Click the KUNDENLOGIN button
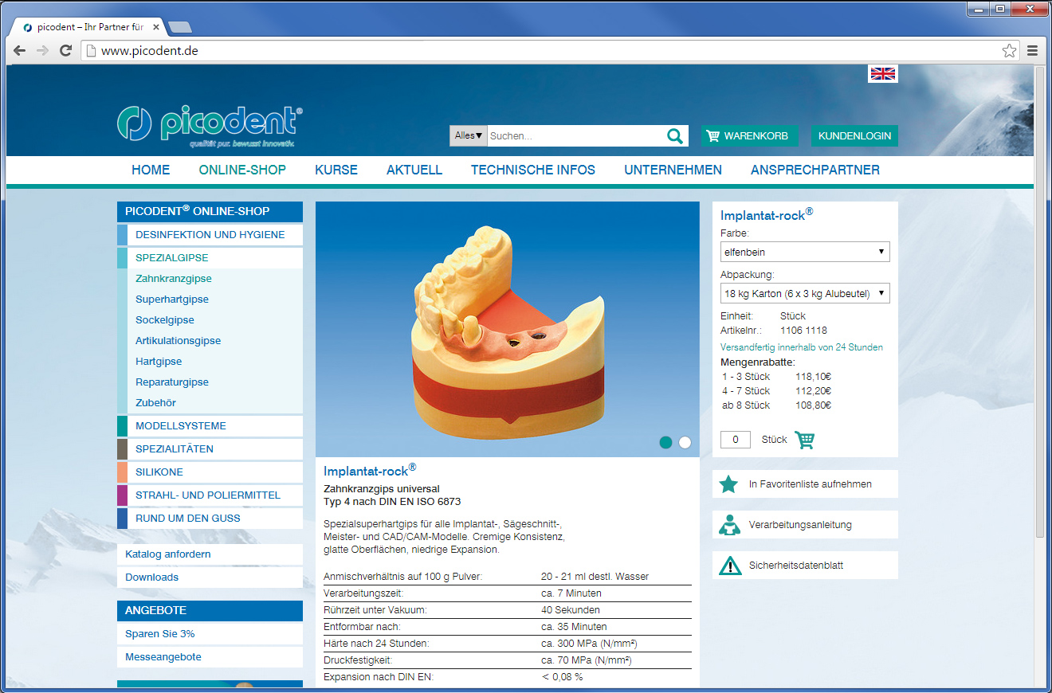The height and width of the screenshot is (693, 1052). (854, 135)
